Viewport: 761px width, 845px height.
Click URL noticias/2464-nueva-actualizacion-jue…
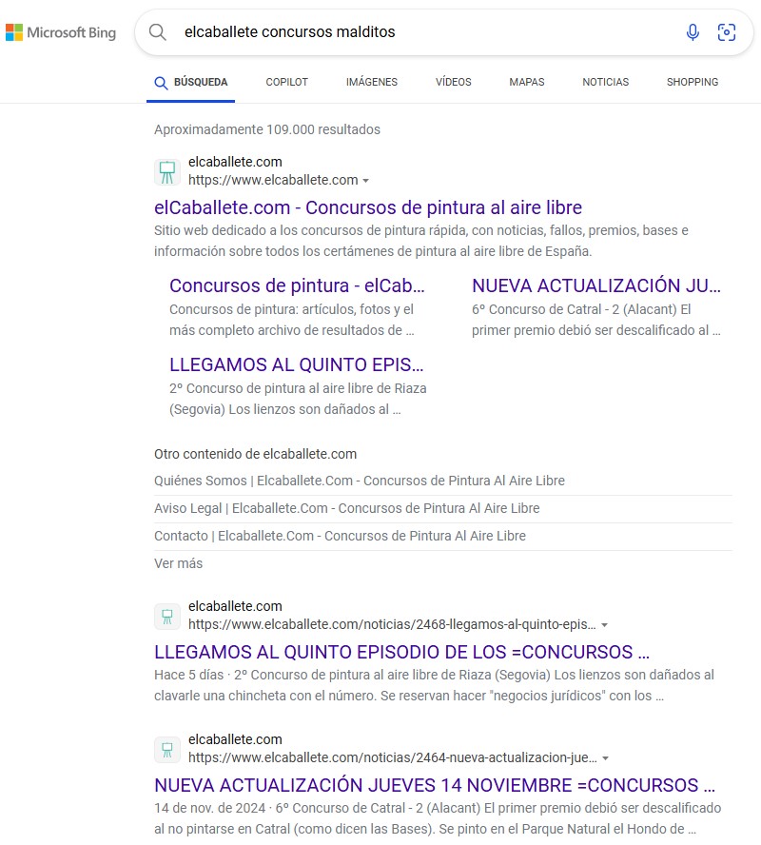pyautogui.click(x=393, y=757)
